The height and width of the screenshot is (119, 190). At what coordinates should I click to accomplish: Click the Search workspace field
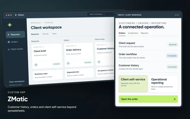click(x=101, y=14)
